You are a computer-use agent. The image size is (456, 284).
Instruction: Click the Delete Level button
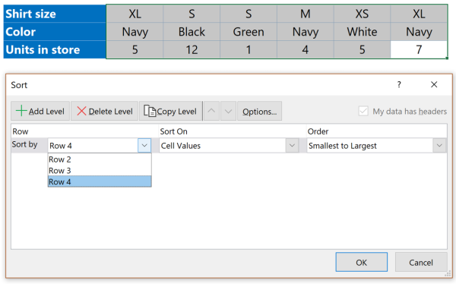[104, 111]
